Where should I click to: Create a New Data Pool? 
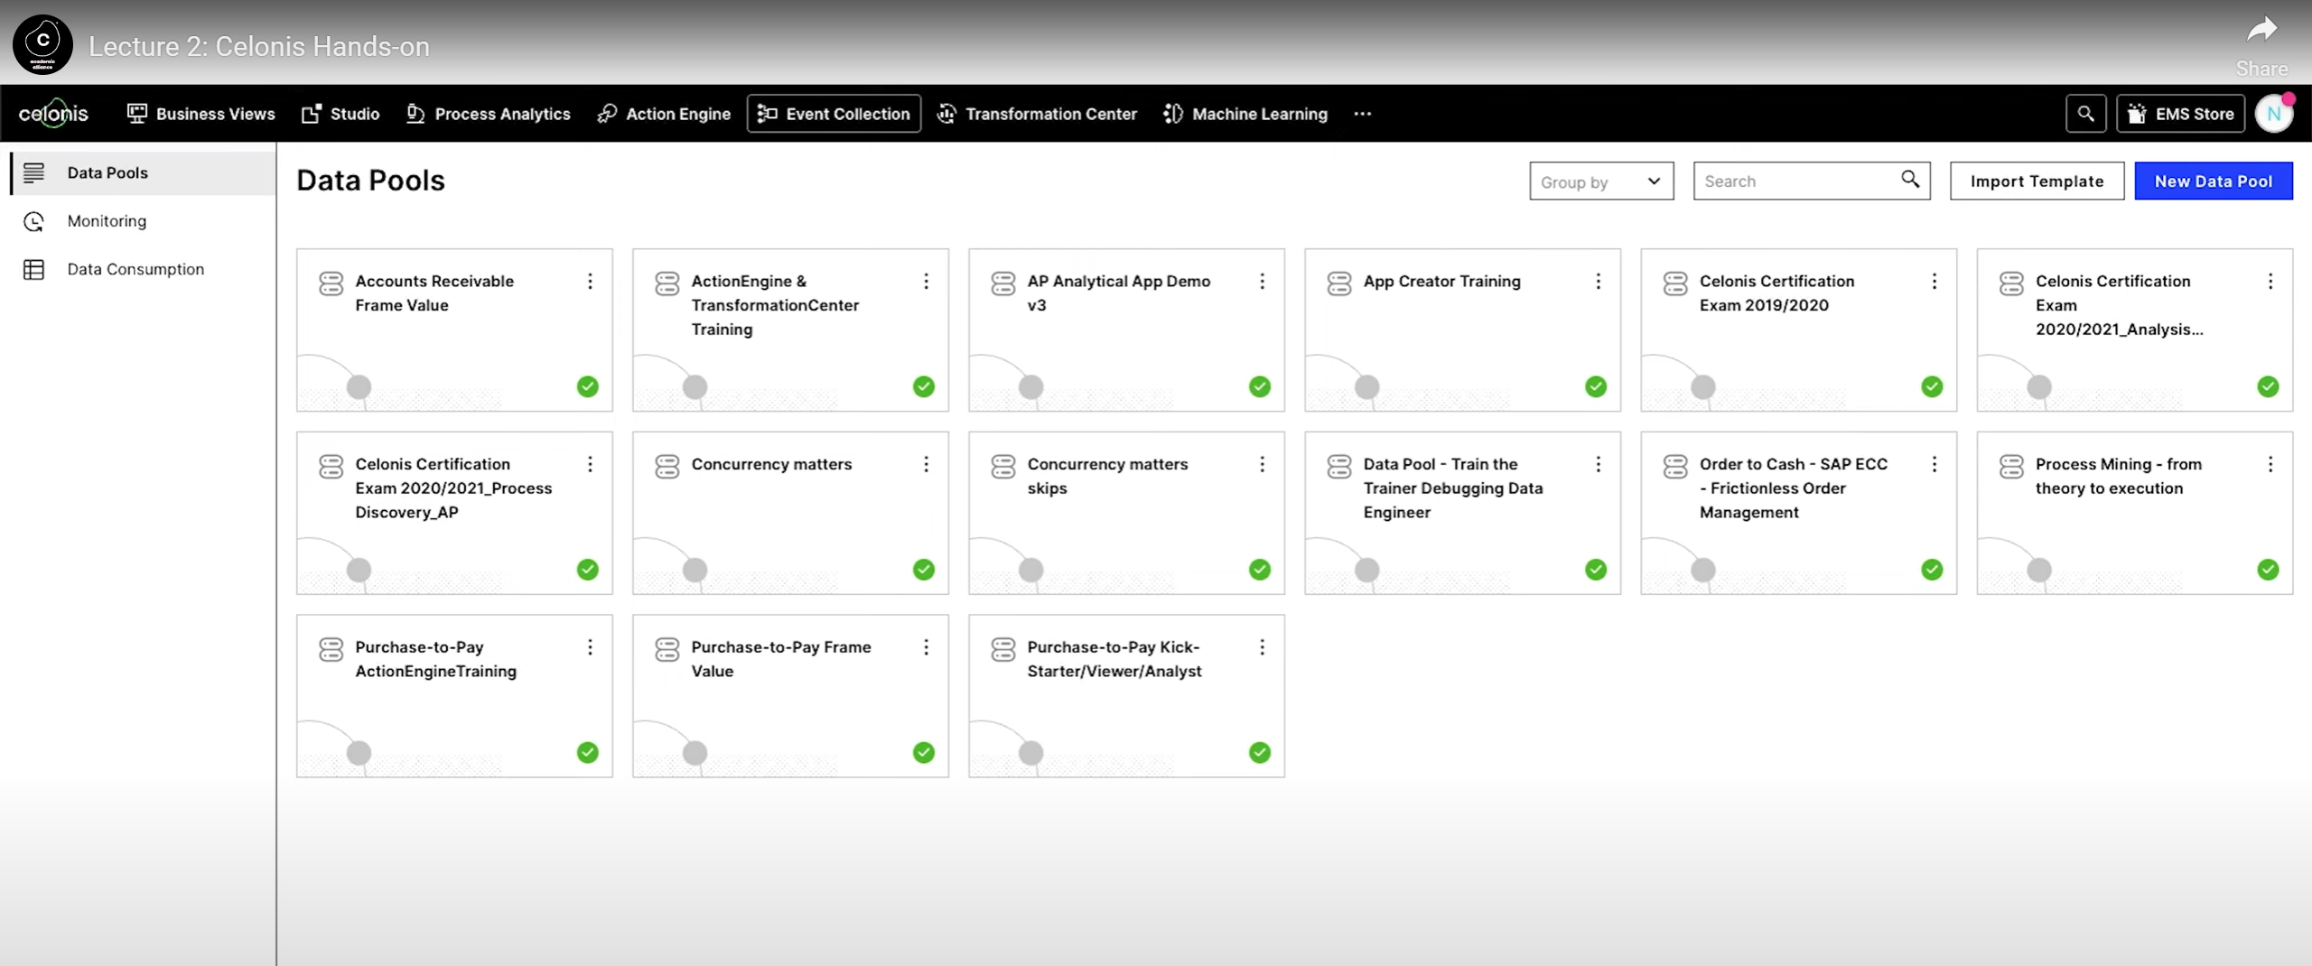pyautogui.click(x=2214, y=181)
